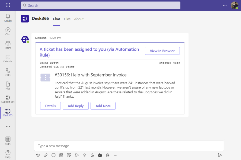Open Activity in the sidebar
The width and height of the screenshot is (241, 160).
pyautogui.click(x=8, y=18)
